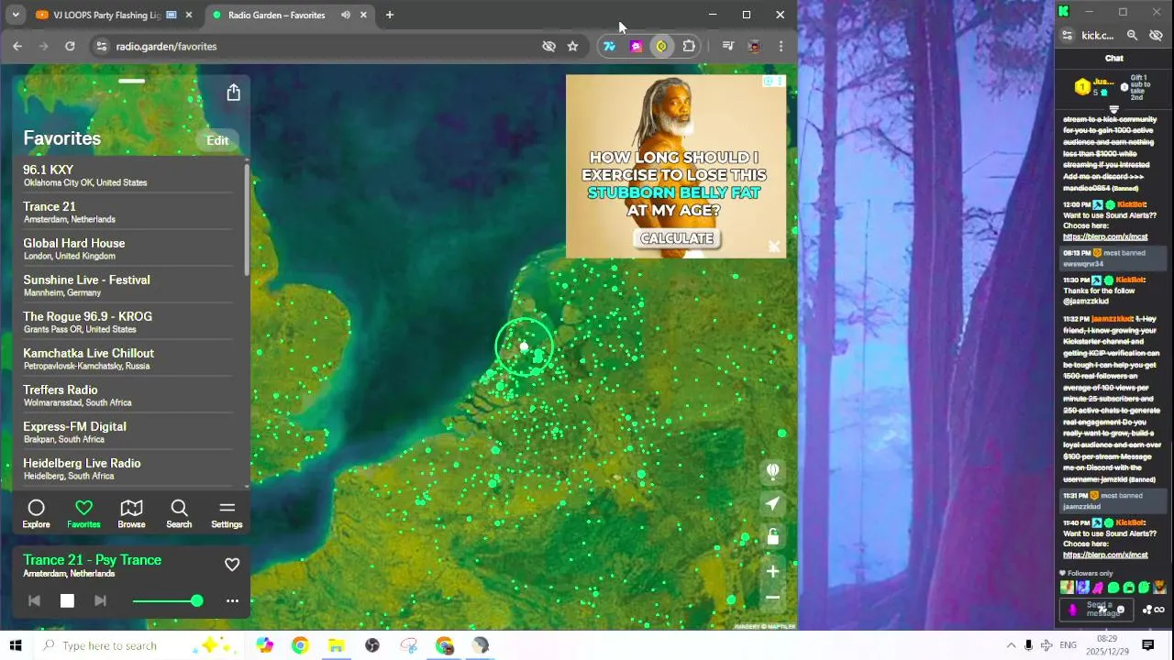
Task: Open a new browser tab
Action: pyautogui.click(x=389, y=15)
